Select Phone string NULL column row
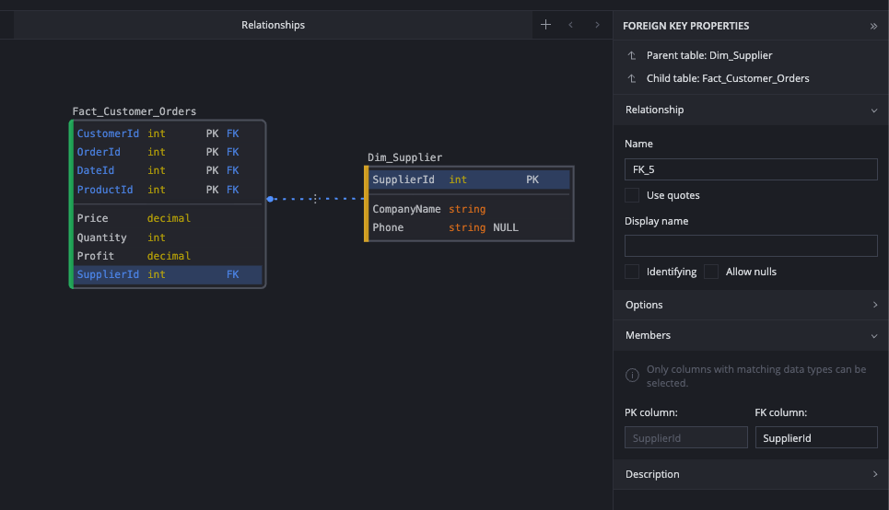This screenshot has width=889, height=510. [470, 227]
